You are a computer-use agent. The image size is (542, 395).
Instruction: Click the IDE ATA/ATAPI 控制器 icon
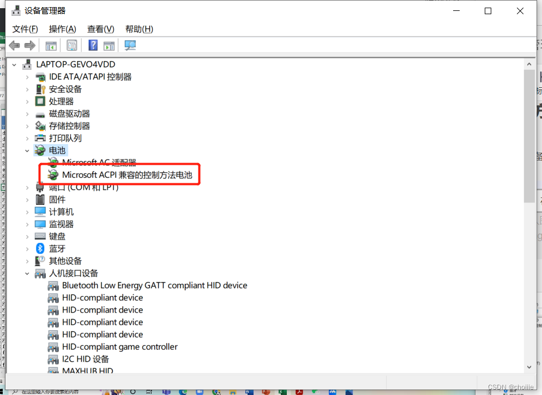point(40,77)
